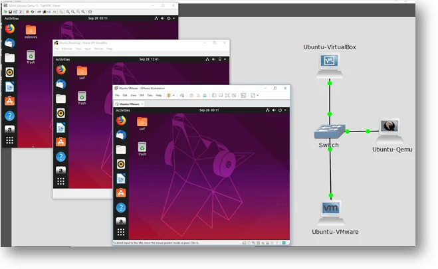Open Files in the VMware Ubuntu dock
The image size is (438, 269).
tap(121, 149)
